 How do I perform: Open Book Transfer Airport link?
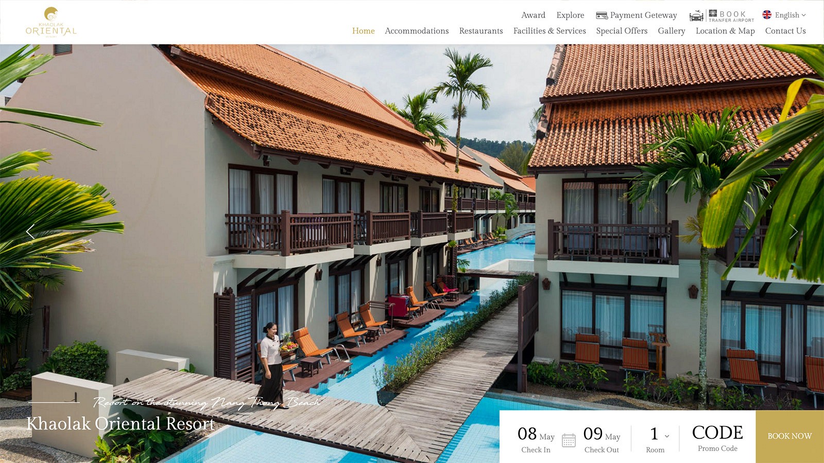pos(731,16)
